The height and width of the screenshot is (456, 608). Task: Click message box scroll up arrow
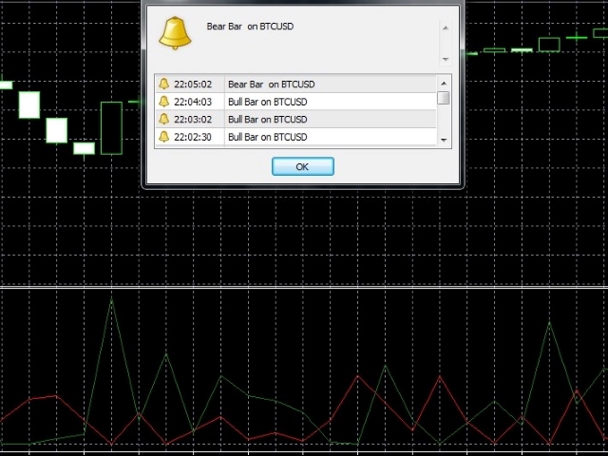point(446,28)
